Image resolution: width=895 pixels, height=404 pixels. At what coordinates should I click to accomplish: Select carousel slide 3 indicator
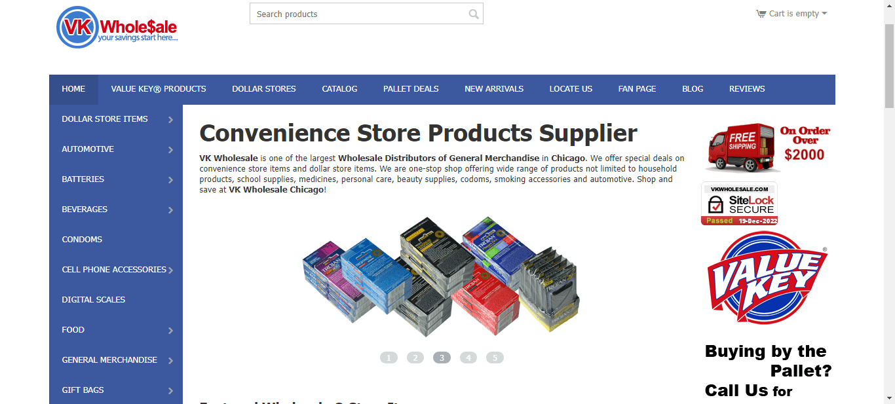pyautogui.click(x=442, y=358)
